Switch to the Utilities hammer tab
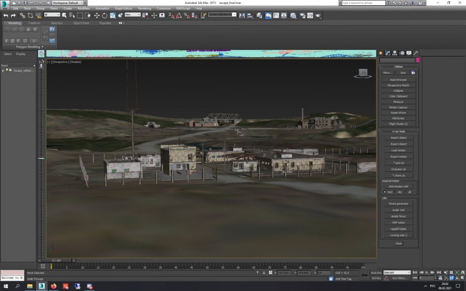 (416, 53)
